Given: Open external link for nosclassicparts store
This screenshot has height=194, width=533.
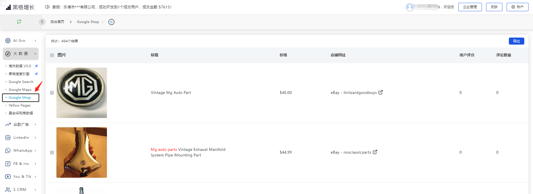Looking at the screenshot, I should coord(375,152).
